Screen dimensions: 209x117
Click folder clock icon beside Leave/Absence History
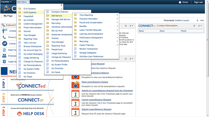coord(75,85)
